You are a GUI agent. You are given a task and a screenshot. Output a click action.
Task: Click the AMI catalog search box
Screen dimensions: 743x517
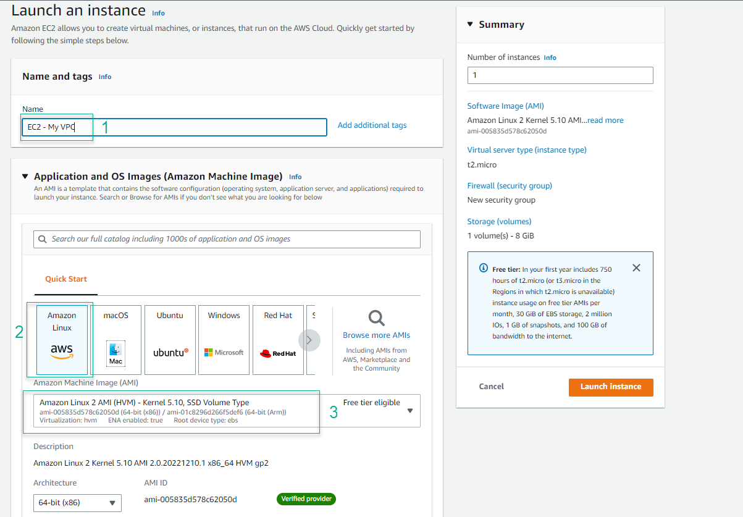227,239
